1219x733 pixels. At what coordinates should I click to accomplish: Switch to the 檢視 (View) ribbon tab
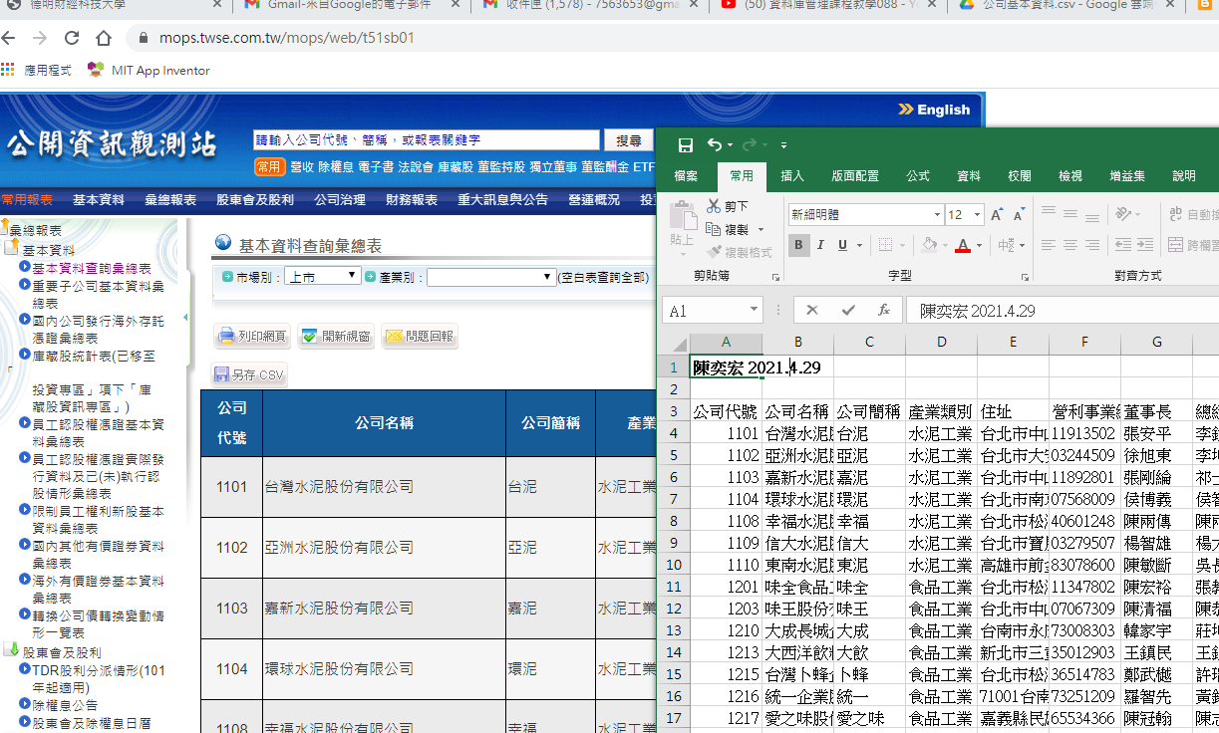pos(1070,176)
